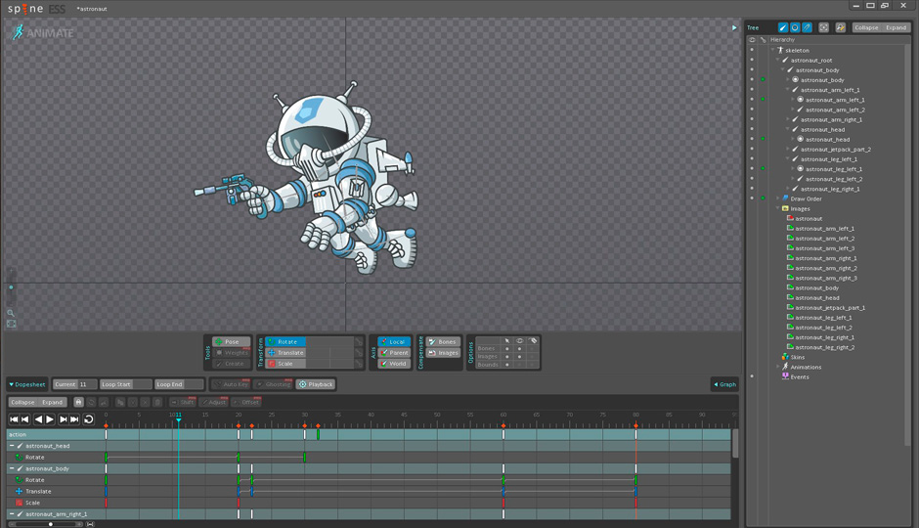Image resolution: width=919 pixels, height=528 pixels.
Task: Click action row keyframe at frame 60
Action: click(x=503, y=435)
